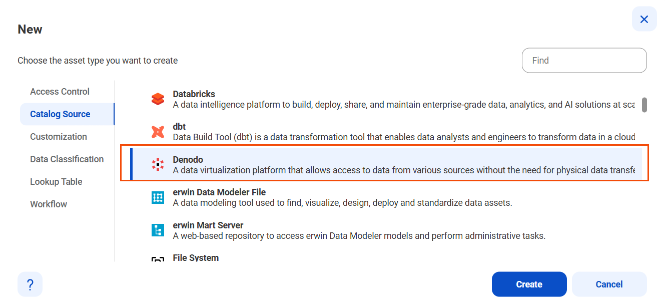665x302 pixels.
Task: Switch to the Data Classification category
Action: click(x=67, y=159)
